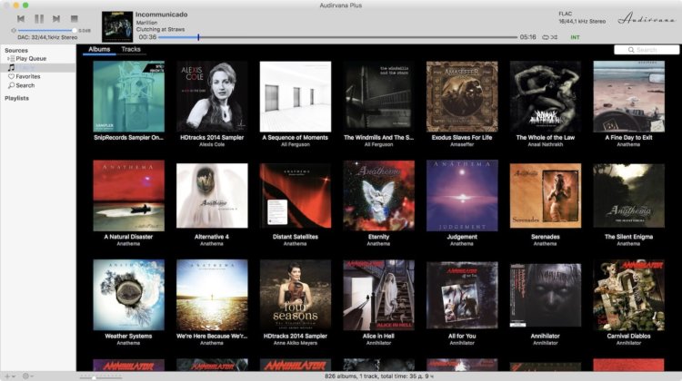Open the Play Queue source
The image size is (682, 381).
click(x=31, y=59)
